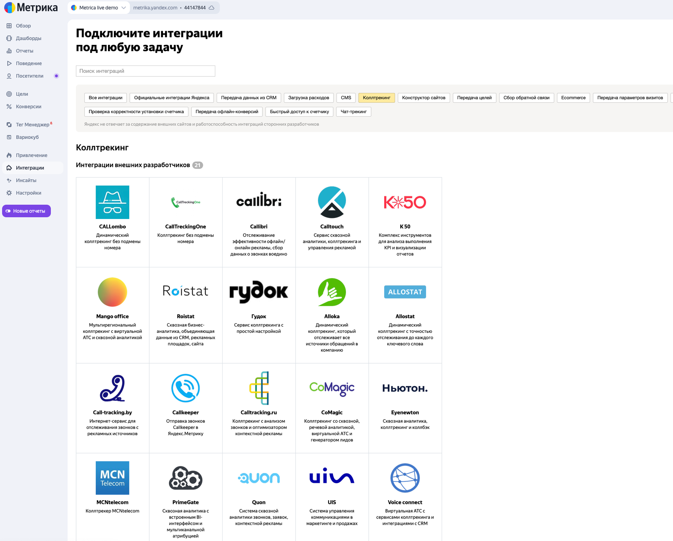Screen dimensions: 673x541
Task: Open the Конверсии percent icon
Action: click(x=9, y=107)
